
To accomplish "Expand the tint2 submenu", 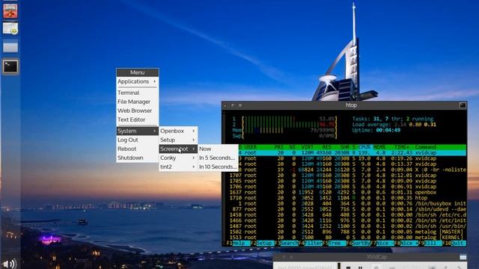I will [178, 167].
